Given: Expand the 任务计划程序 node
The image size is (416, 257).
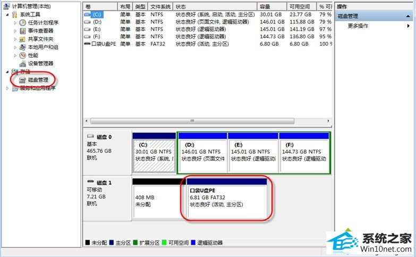Looking at the screenshot, I should [x=15, y=23].
